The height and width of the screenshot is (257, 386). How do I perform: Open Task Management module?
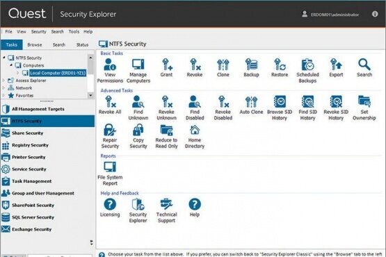[x=48, y=181]
